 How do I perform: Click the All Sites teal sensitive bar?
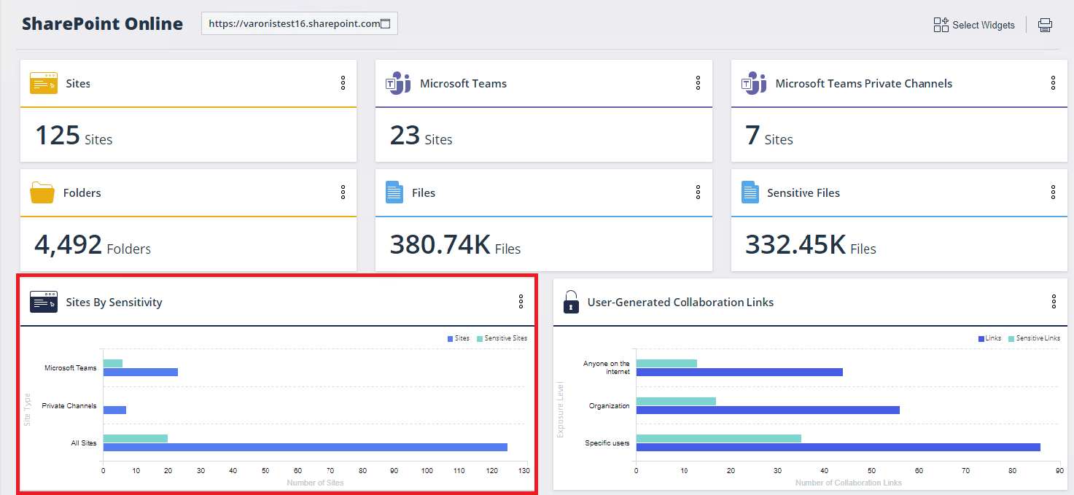pyautogui.click(x=136, y=438)
